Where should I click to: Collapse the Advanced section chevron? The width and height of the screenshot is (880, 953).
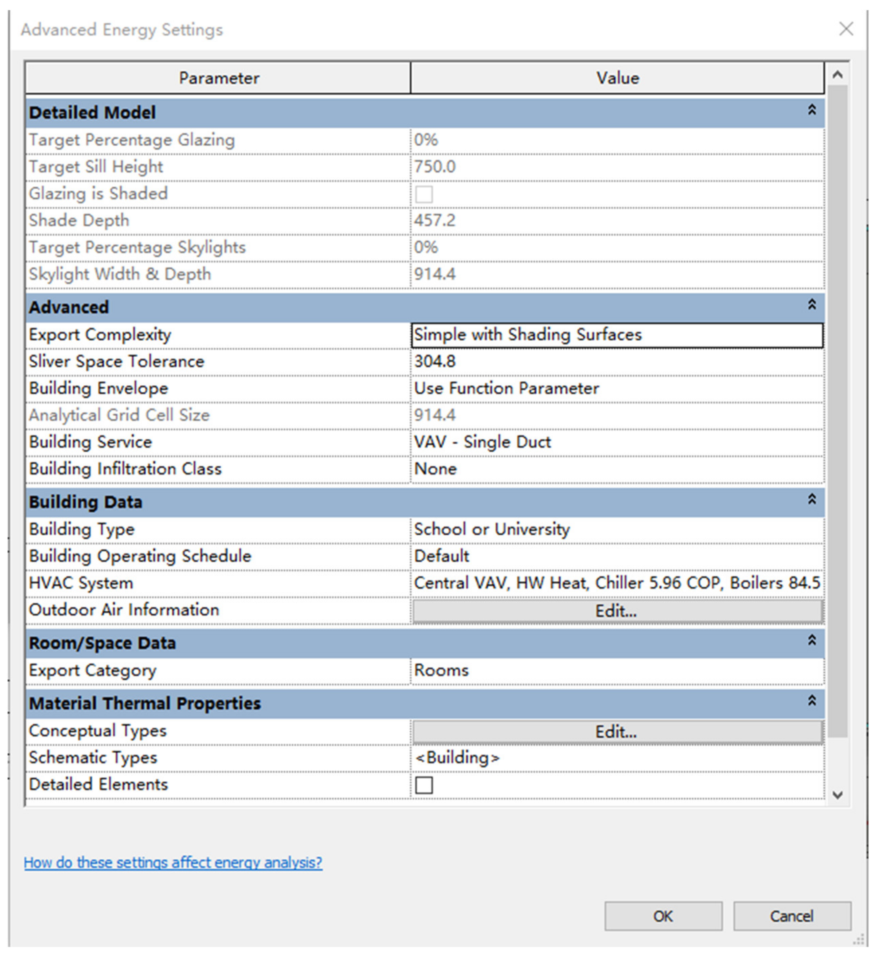tap(811, 304)
